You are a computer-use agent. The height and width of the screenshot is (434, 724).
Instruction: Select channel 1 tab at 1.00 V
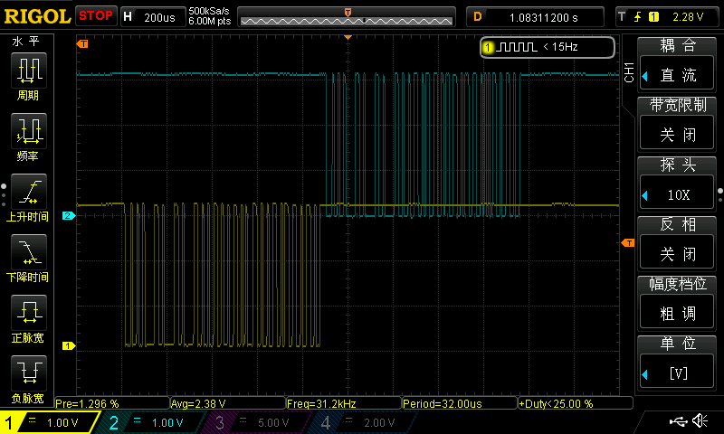49,422
